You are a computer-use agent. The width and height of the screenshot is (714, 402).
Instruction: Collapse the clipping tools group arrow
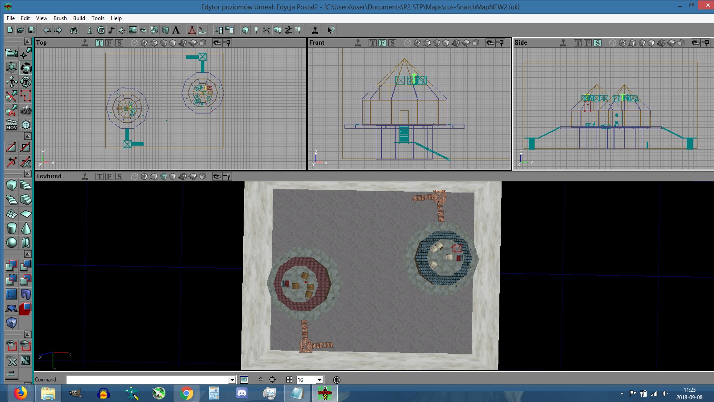28,136
